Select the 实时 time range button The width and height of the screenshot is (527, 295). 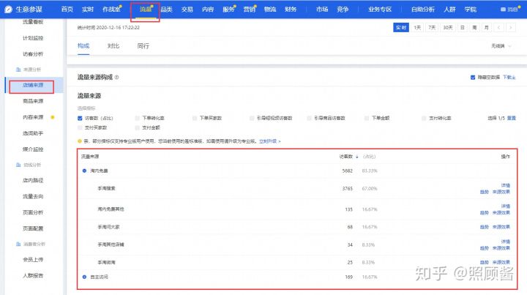pos(401,28)
